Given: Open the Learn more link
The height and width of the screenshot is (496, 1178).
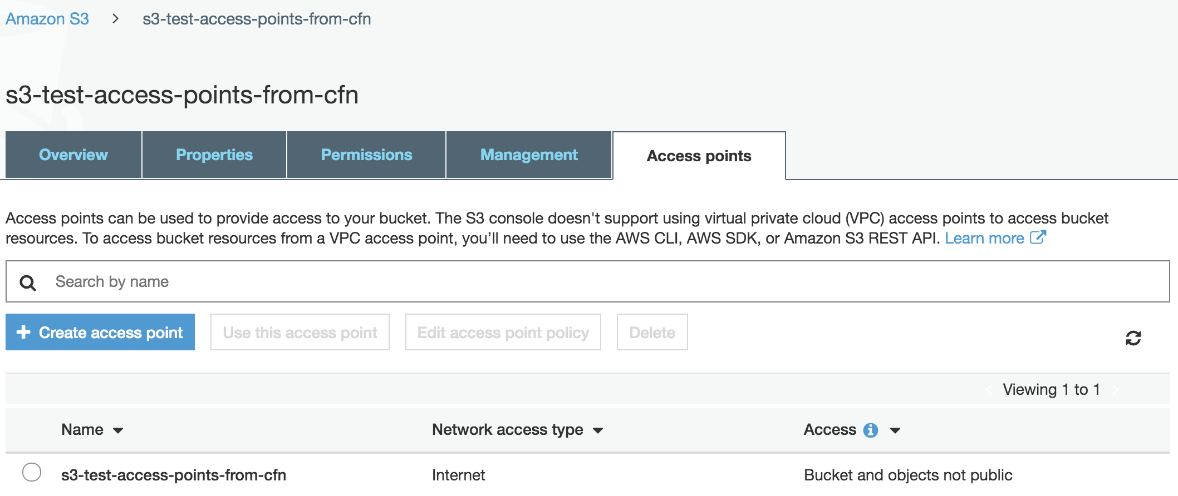Looking at the screenshot, I should pyautogui.click(x=984, y=238).
